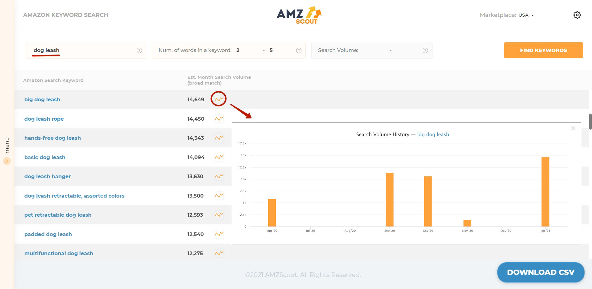
Task: Click the AMZScout logo at top center
Action: click(299, 14)
